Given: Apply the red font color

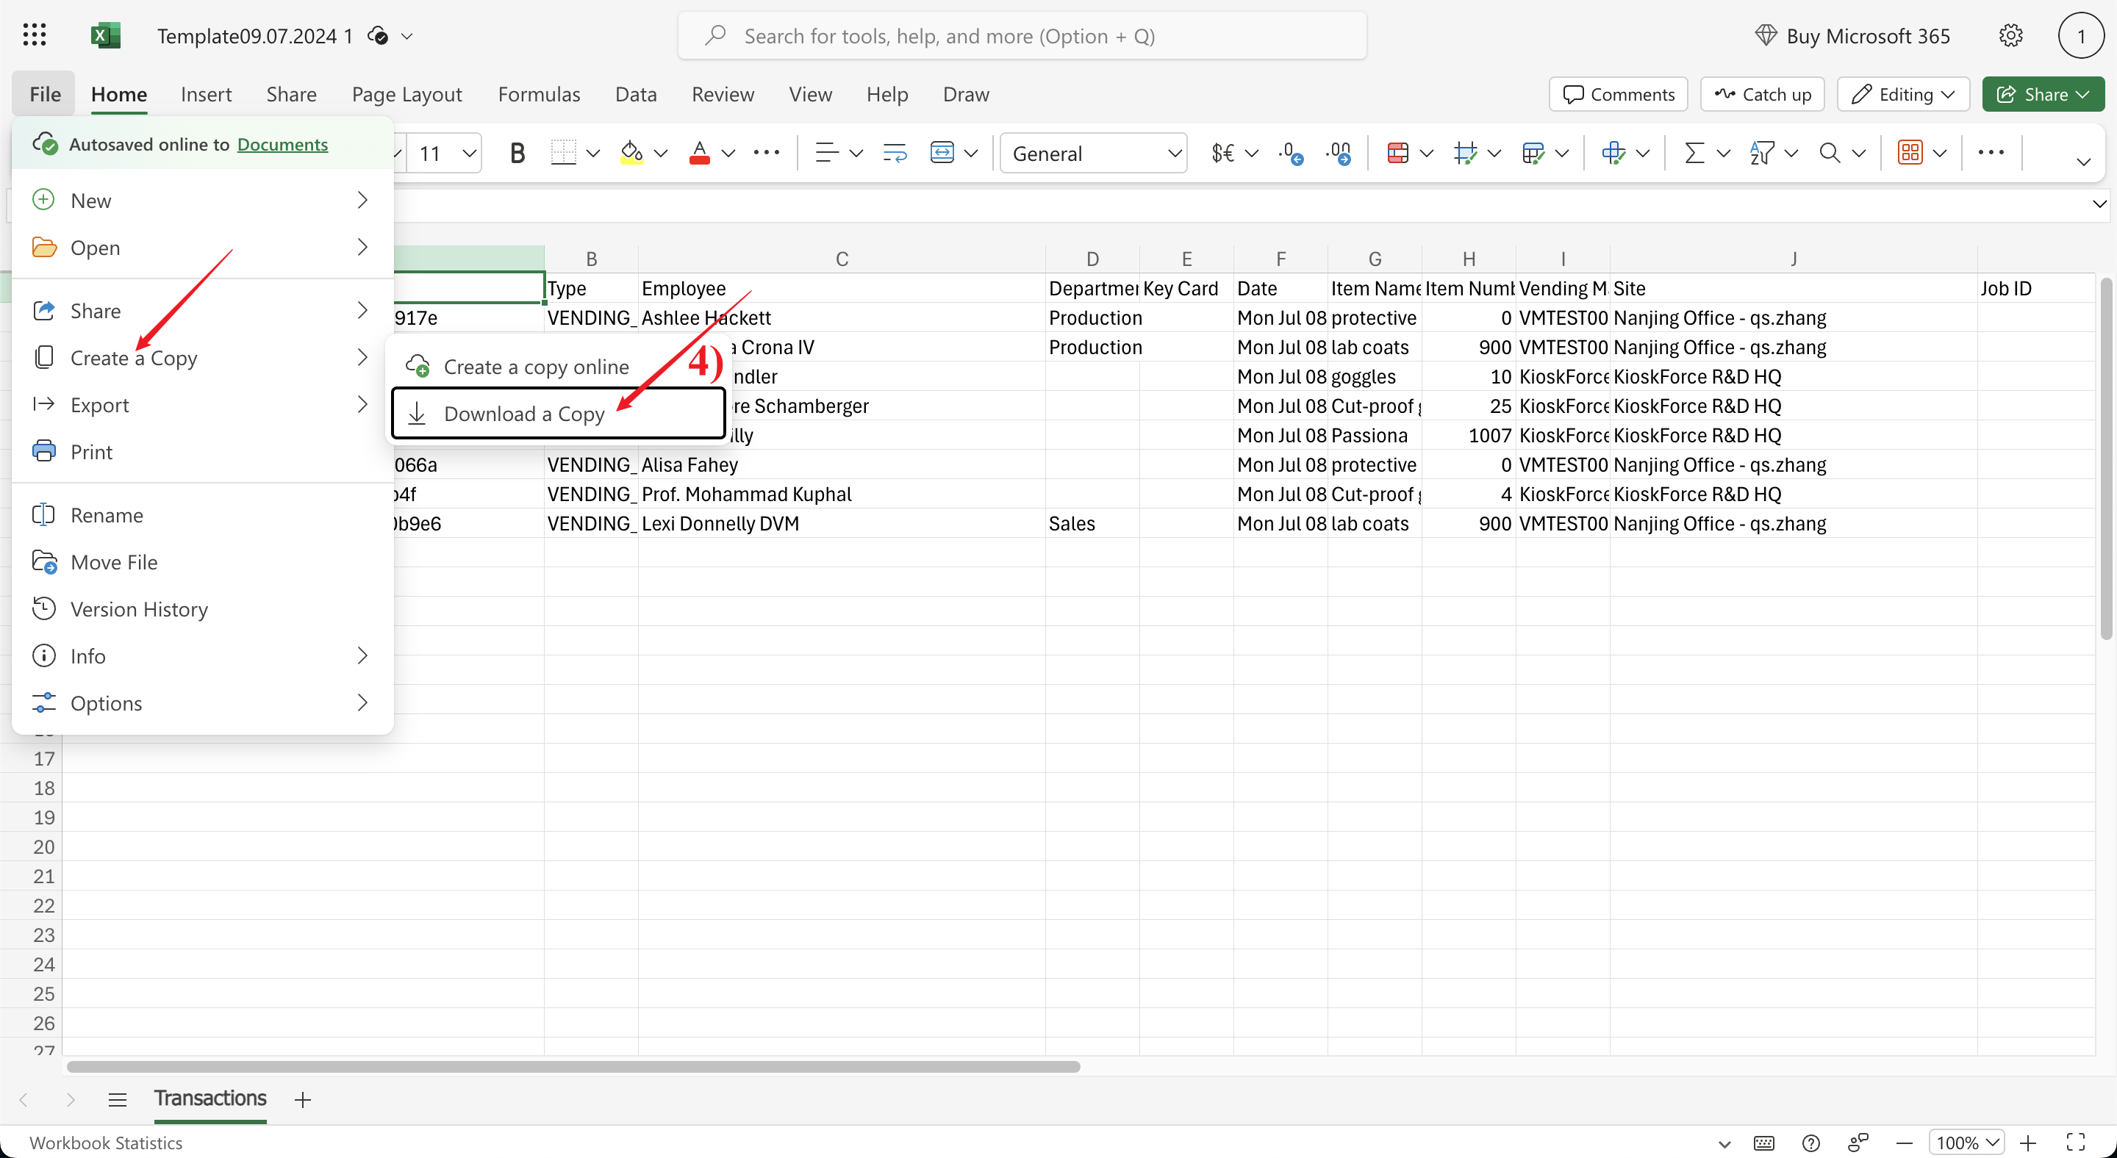Looking at the screenshot, I should 699,153.
